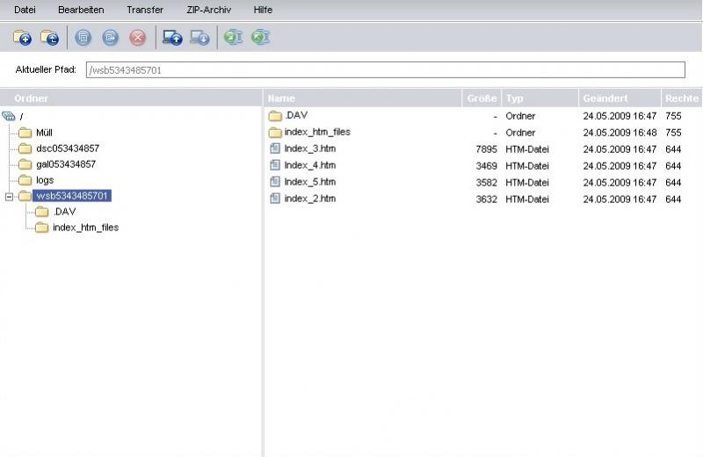
Task: Select the Index_3.htm file
Action: pyautogui.click(x=309, y=149)
